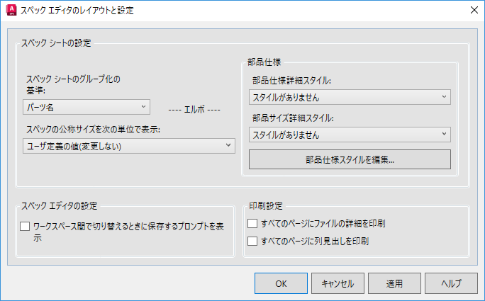
Task: Toggle すべてのページに列見出しを印刷 checkbox
Action: [252, 242]
